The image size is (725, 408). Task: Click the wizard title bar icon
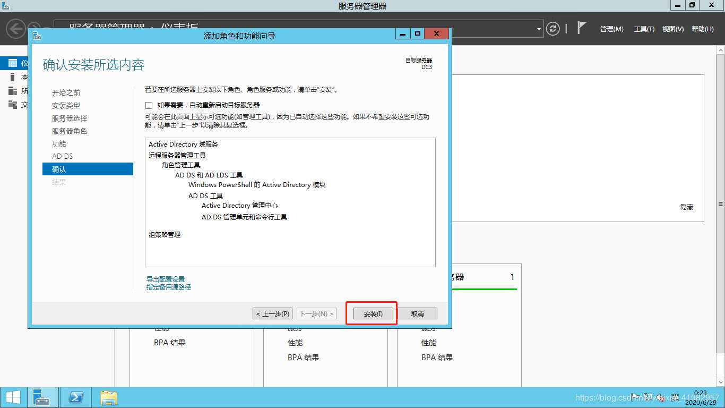tap(37, 36)
